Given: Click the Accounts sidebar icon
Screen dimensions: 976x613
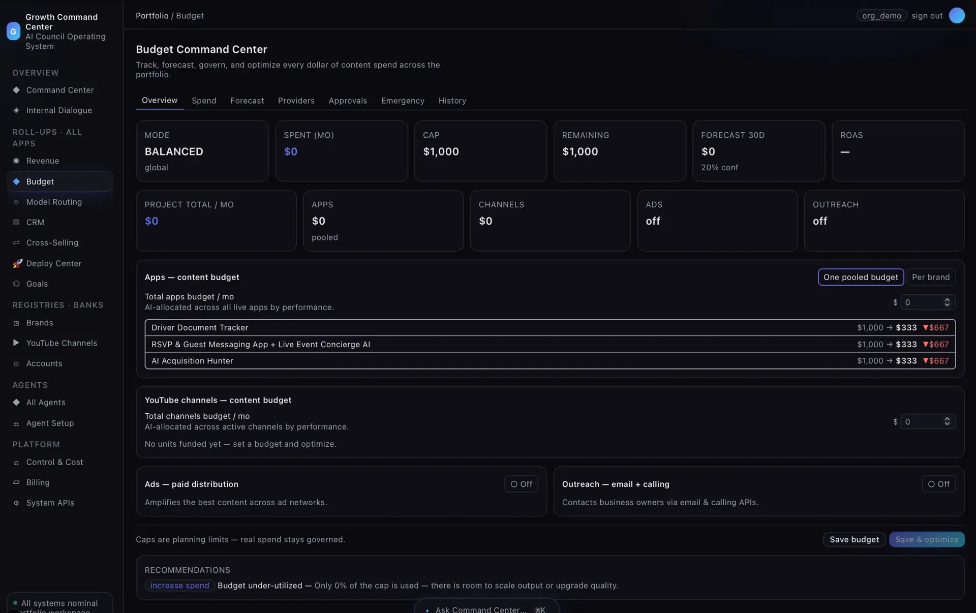Looking at the screenshot, I should pos(16,363).
